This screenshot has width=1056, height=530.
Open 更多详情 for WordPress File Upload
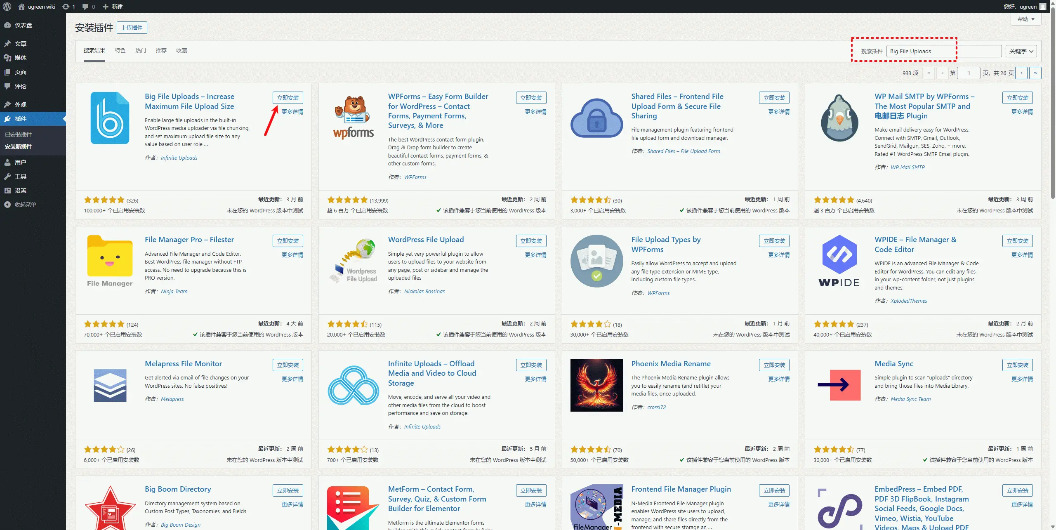click(535, 255)
